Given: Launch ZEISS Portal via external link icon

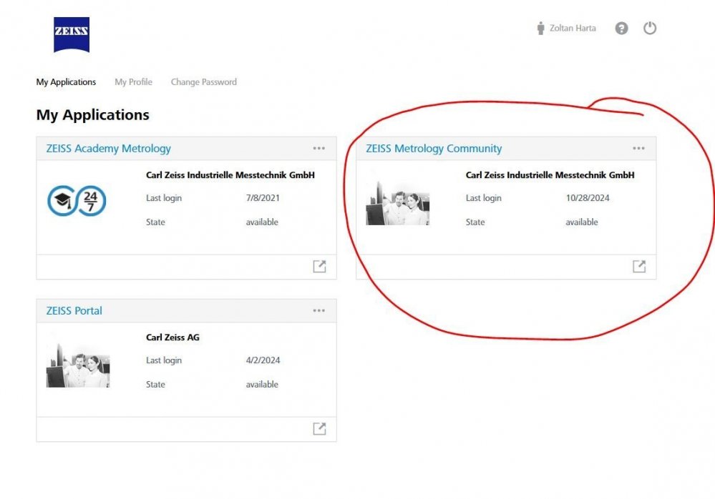Looking at the screenshot, I should coord(319,429).
